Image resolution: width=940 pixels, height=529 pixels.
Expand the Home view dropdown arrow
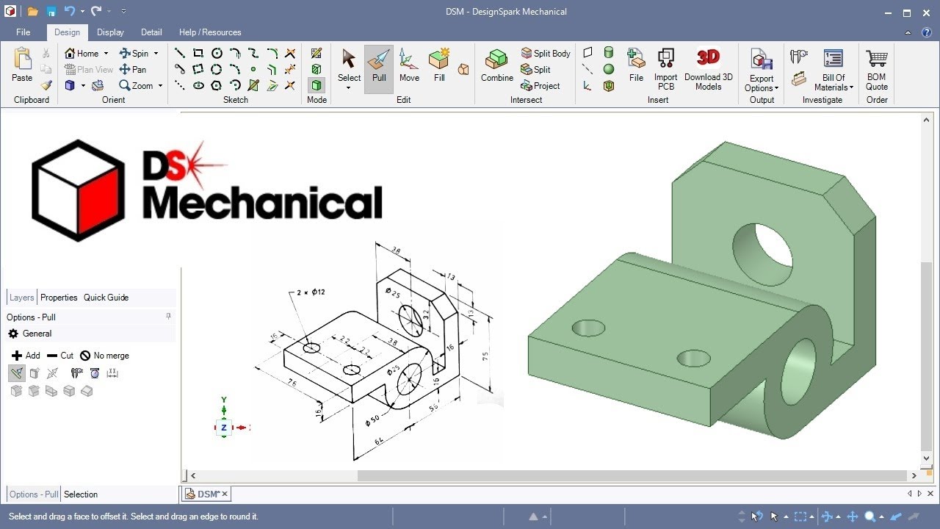click(106, 53)
